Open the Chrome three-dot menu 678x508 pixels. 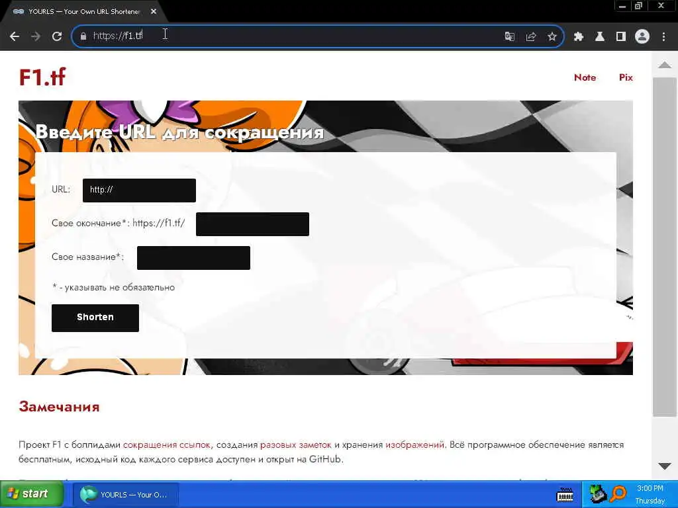point(663,36)
